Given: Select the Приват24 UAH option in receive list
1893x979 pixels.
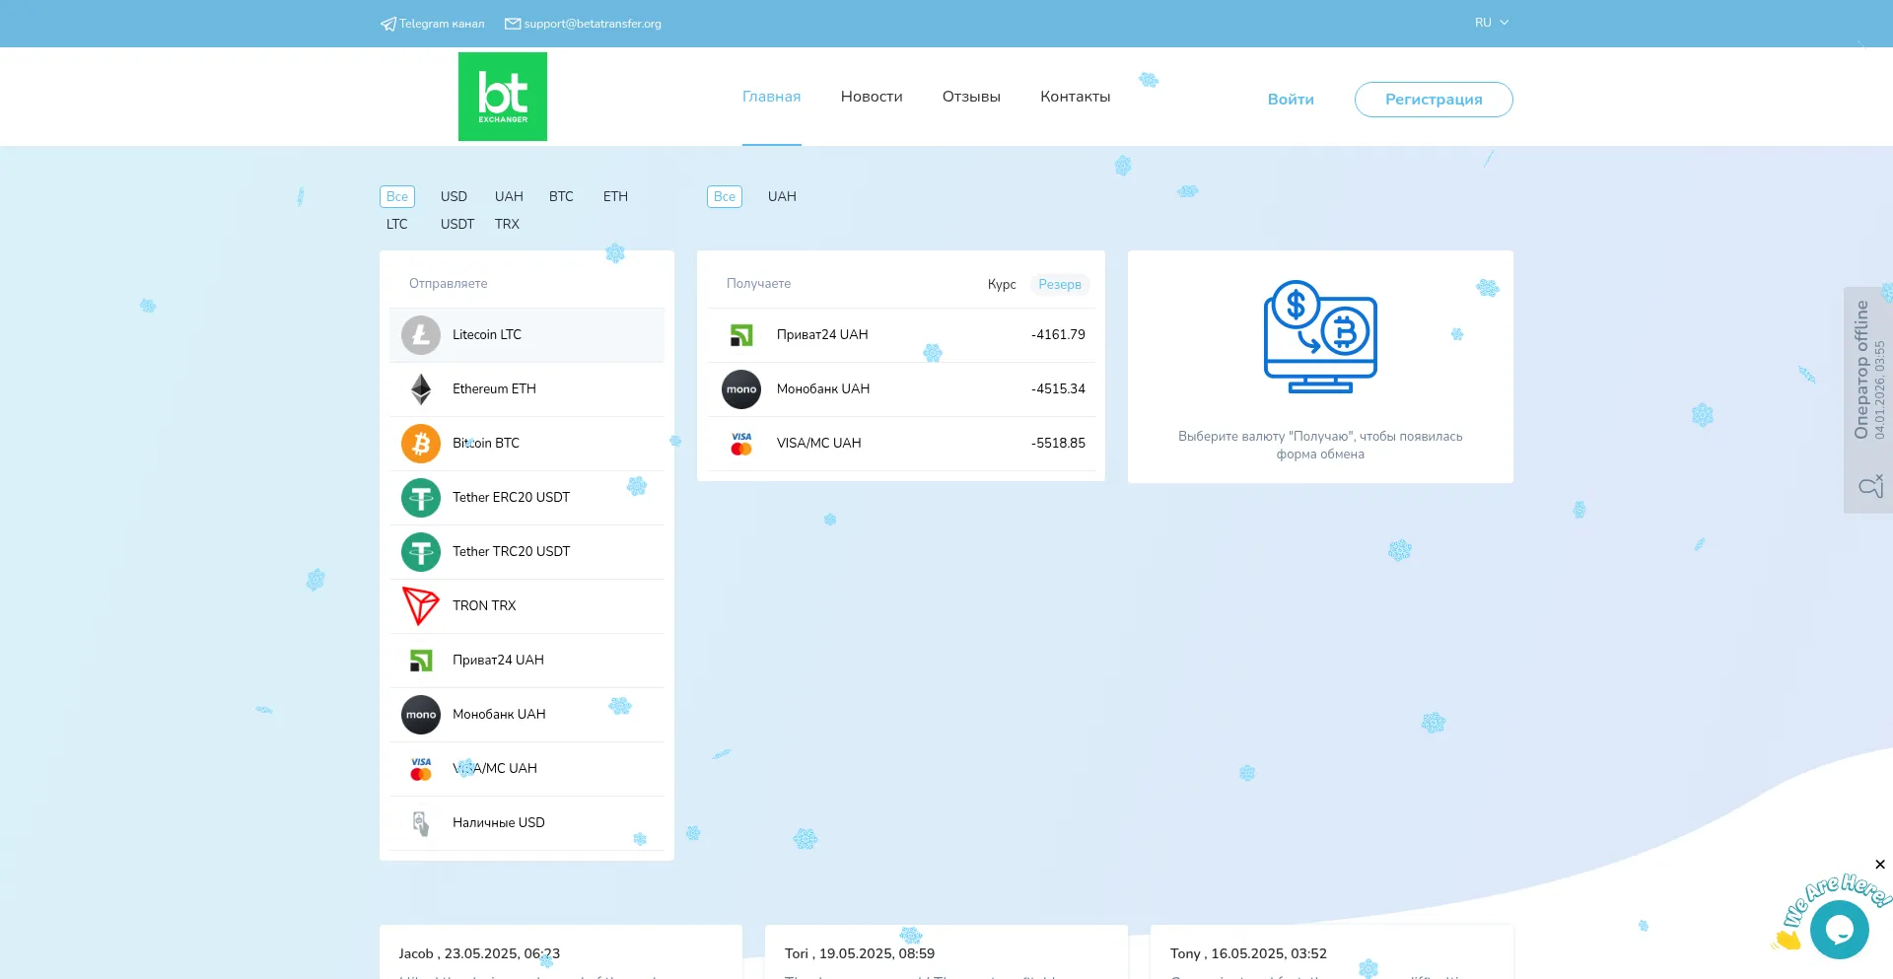Looking at the screenshot, I should coord(900,335).
